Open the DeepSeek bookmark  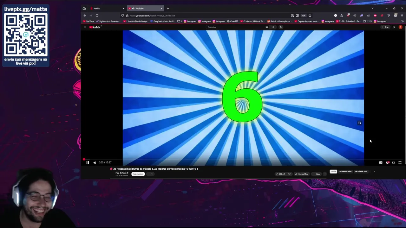[x=163, y=21]
